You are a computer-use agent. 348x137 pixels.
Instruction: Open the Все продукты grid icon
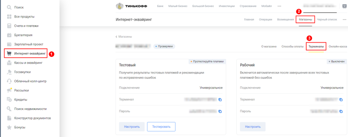click(x=9, y=17)
